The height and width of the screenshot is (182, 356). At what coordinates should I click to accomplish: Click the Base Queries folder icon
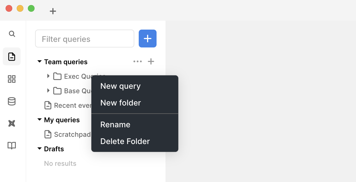57,91
